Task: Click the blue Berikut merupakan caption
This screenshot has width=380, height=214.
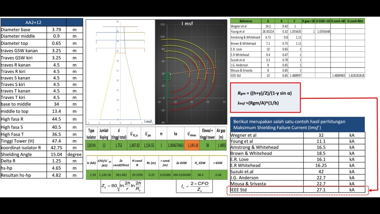Action: point(297,125)
